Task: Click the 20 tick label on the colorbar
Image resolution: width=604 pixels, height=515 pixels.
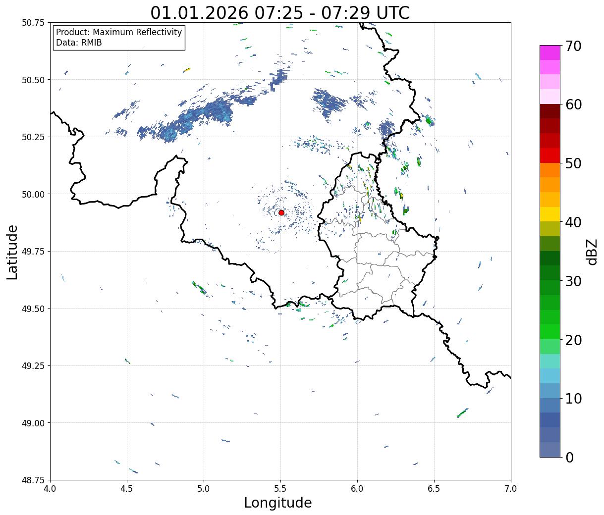Action: tap(573, 340)
